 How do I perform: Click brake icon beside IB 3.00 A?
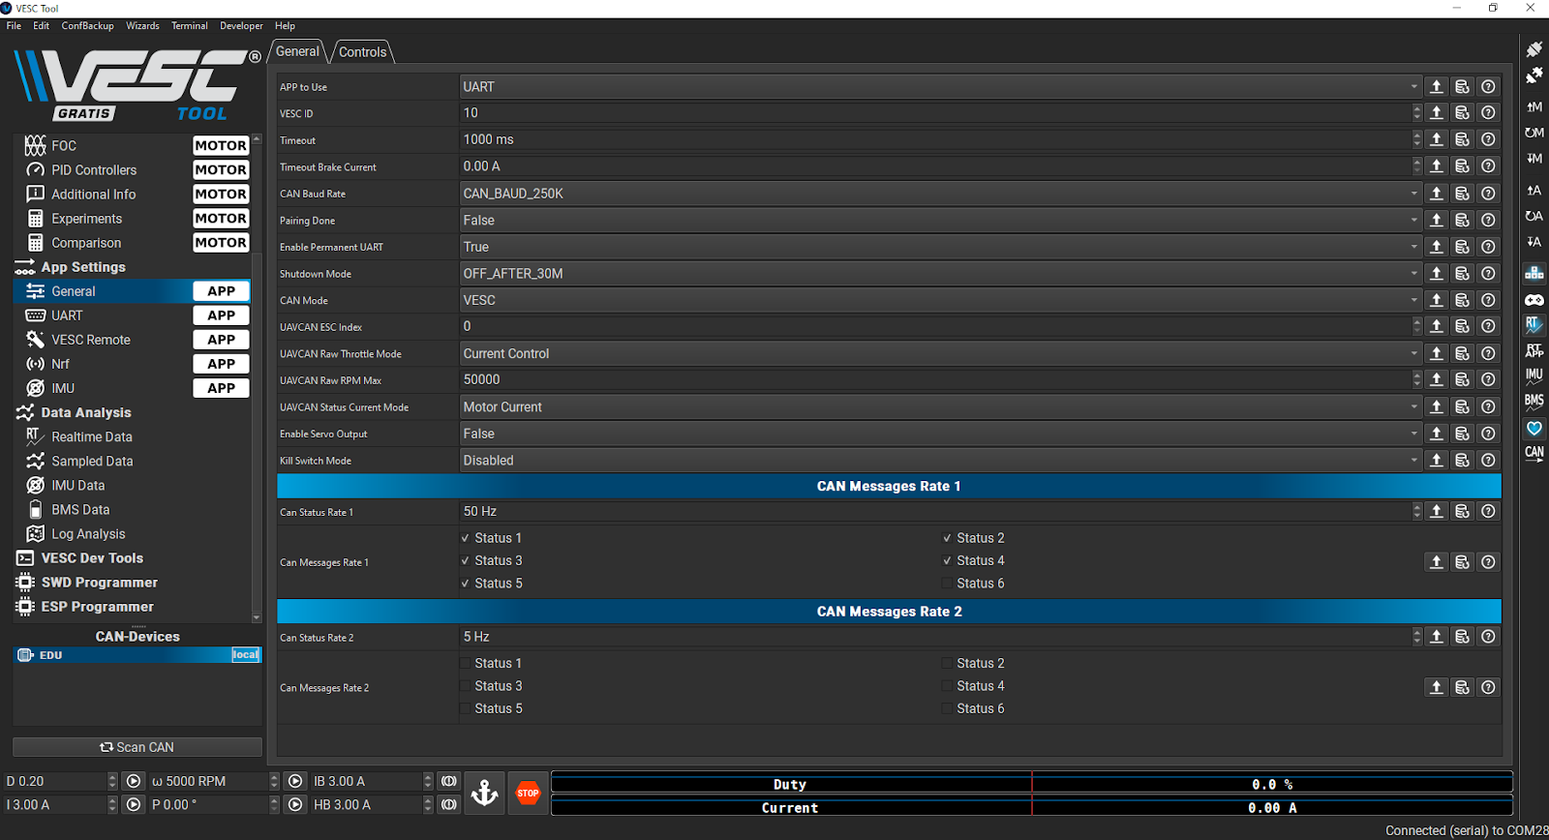[x=449, y=781]
